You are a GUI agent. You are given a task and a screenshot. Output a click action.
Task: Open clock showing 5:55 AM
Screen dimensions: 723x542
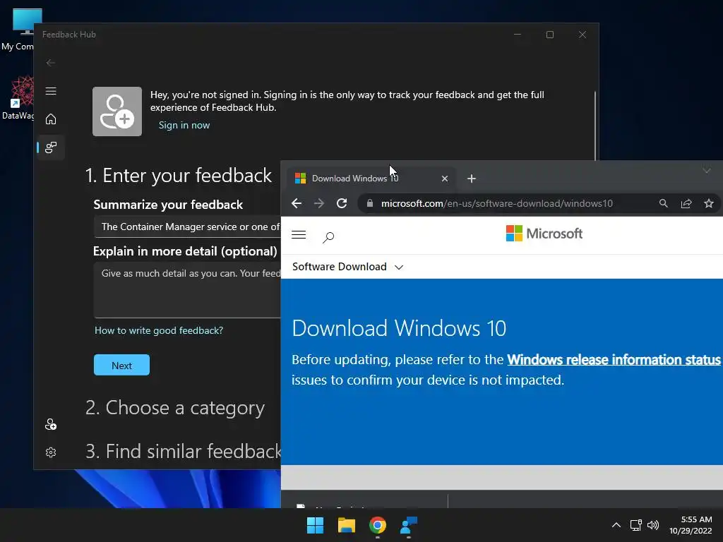pyautogui.click(x=691, y=525)
